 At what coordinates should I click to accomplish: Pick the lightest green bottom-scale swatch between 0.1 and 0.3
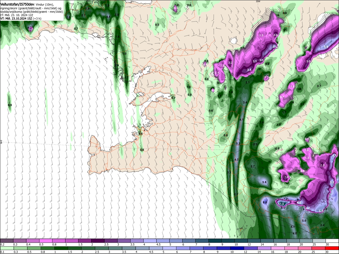point(7,248)
